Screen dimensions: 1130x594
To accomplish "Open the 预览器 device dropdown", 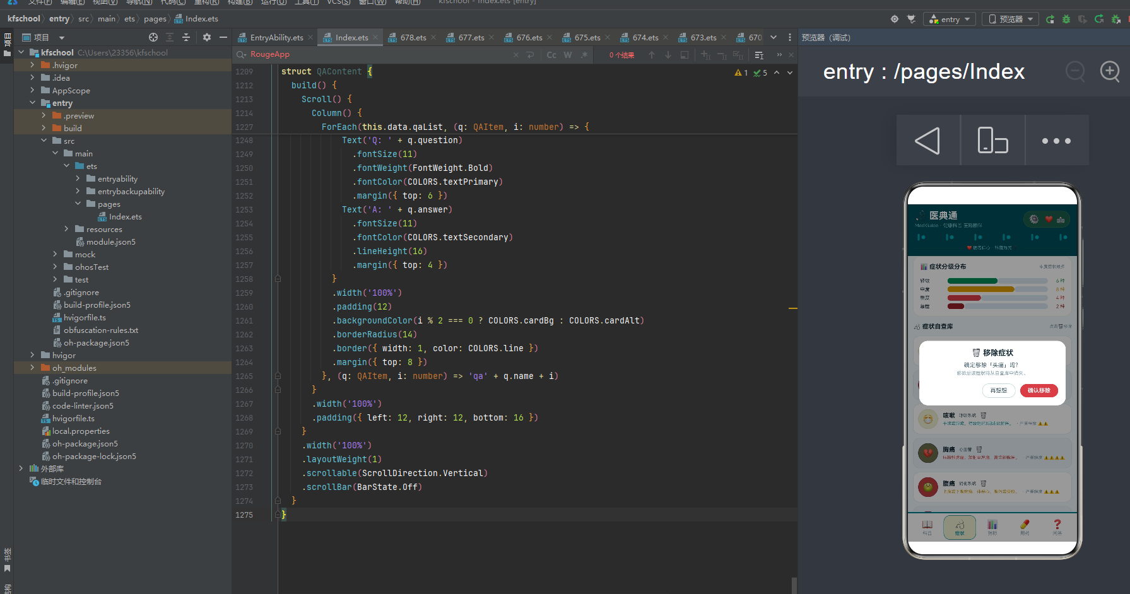I will pos(1010,19).
